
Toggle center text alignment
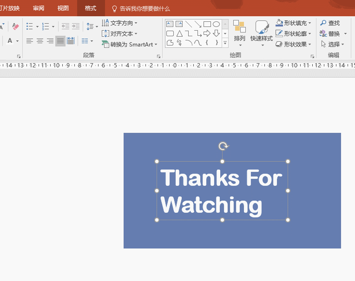coord(40,41)
